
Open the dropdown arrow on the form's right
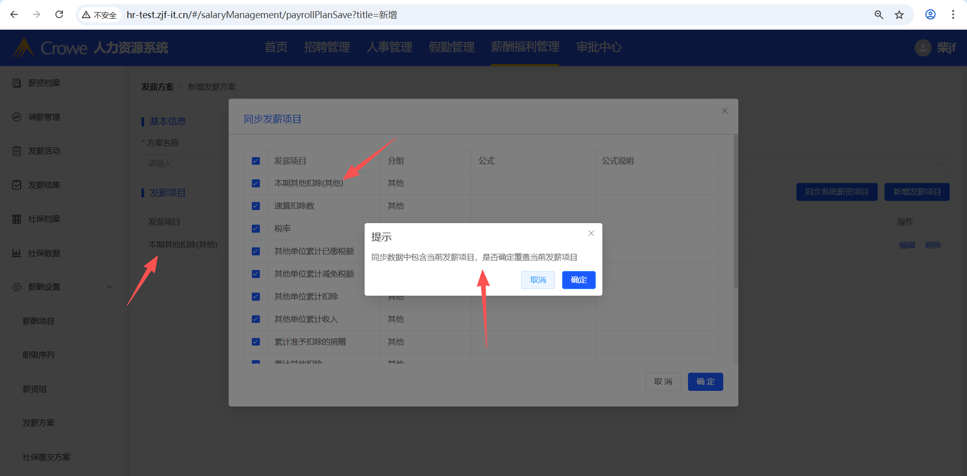tap(939, 164)
